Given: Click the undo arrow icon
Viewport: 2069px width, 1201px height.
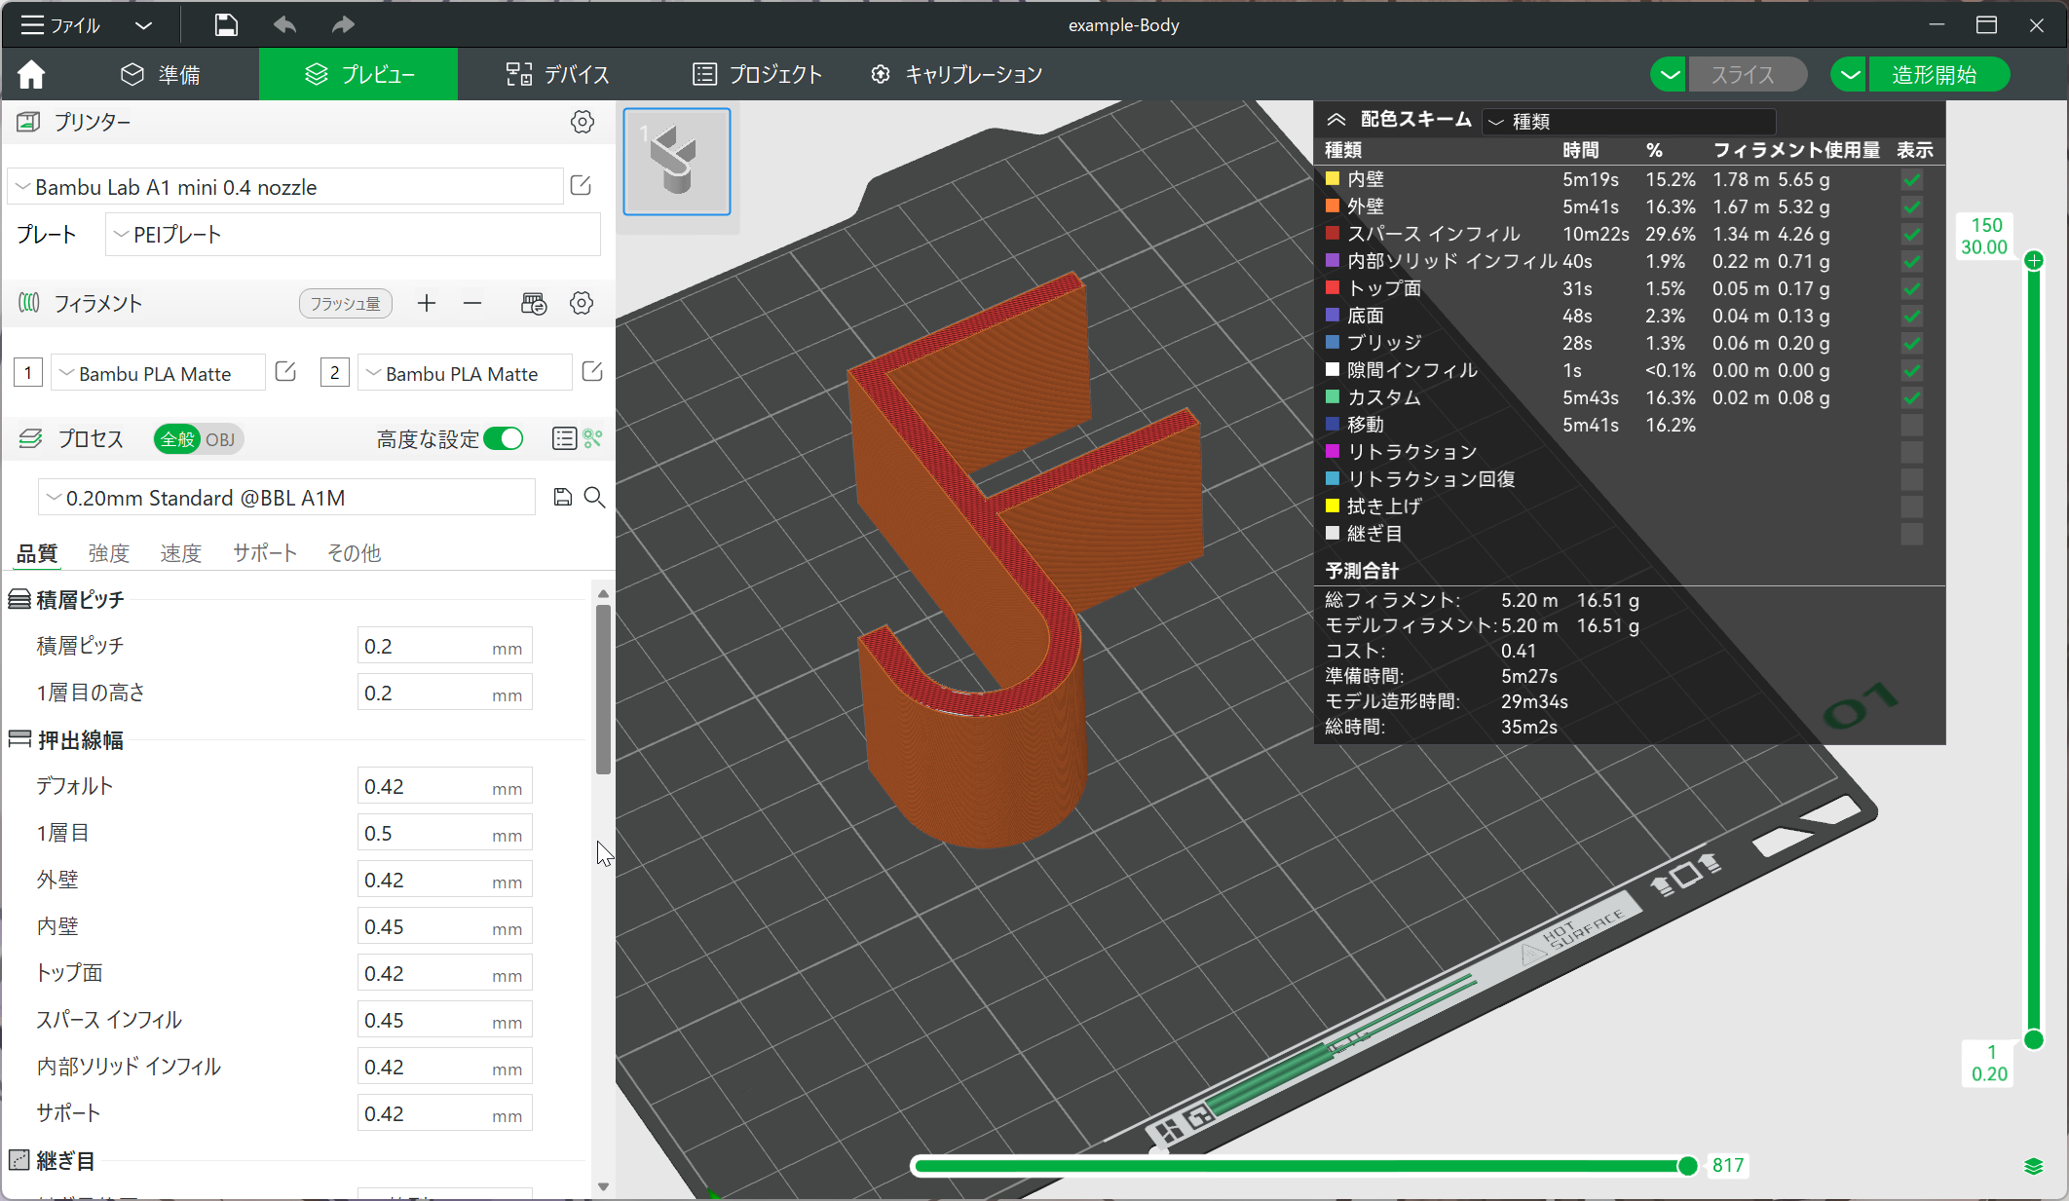Looking at the screenshot, I should click(x=284, y=25).
